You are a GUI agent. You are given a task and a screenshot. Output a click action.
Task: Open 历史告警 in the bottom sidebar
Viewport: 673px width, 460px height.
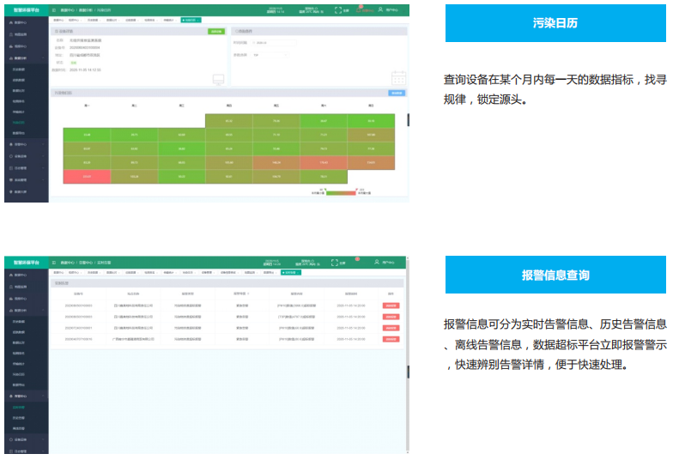[x=21, y=417]
